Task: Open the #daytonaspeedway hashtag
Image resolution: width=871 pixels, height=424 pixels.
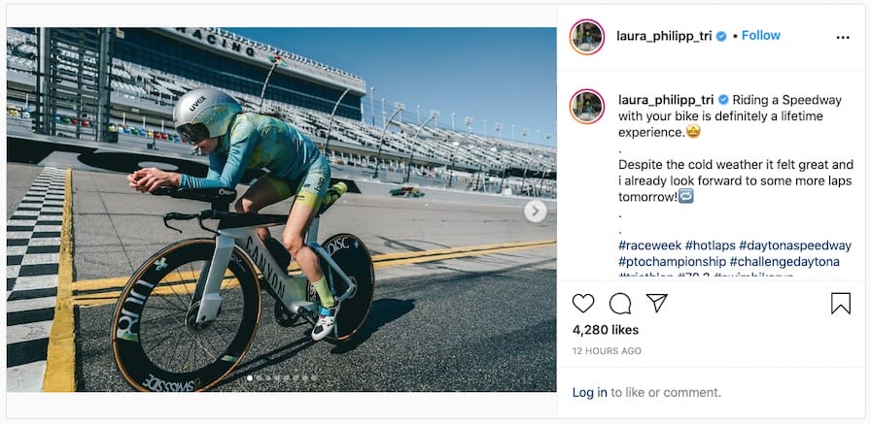Action: 795,245
